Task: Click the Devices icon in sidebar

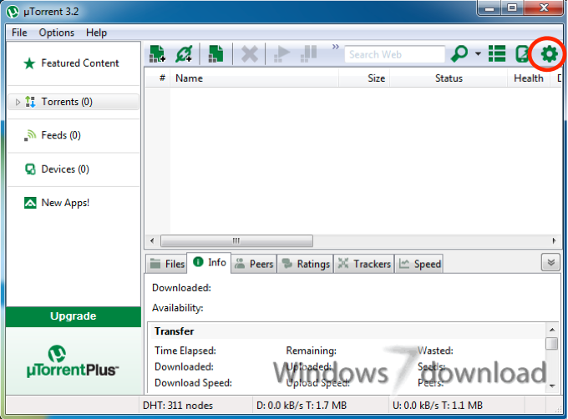Action: click(x=30, y=169)
